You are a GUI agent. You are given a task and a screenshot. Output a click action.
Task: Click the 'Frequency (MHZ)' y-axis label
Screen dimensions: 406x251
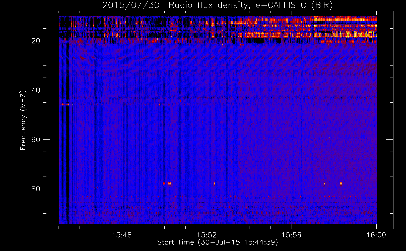23,120
